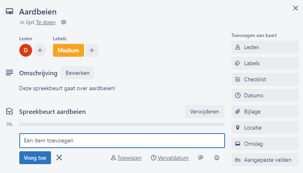Open Labels in the sidebar

[x=265, y=63]
